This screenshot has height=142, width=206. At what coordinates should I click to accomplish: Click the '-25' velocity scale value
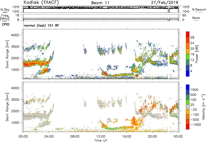(x=194, y=110)
